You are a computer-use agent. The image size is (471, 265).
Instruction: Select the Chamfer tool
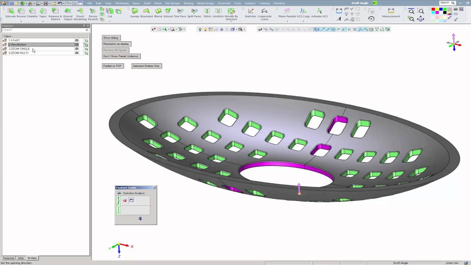(x=32, y=13)
